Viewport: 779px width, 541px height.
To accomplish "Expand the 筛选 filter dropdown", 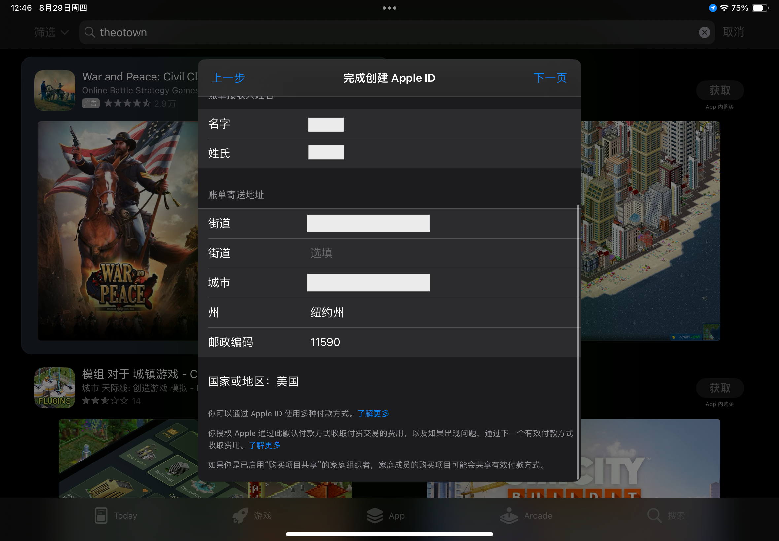I will pos(51,32).
